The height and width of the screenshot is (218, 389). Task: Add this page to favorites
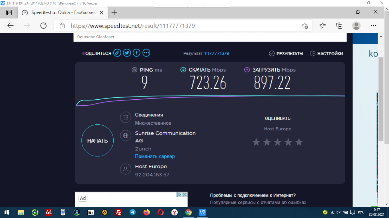pyautogui.click(x=305, y=26)
